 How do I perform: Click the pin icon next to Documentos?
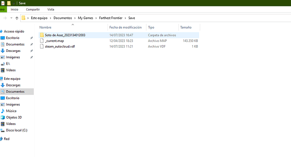point(32,44)
